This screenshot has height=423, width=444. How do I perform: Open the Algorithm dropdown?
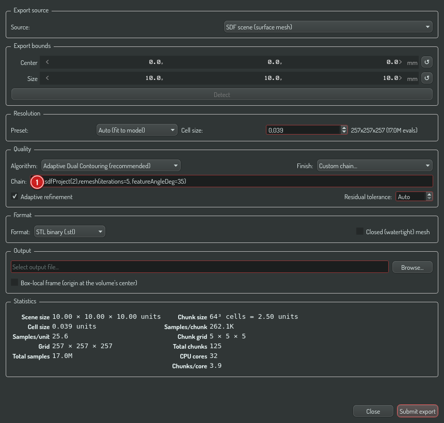110,166
